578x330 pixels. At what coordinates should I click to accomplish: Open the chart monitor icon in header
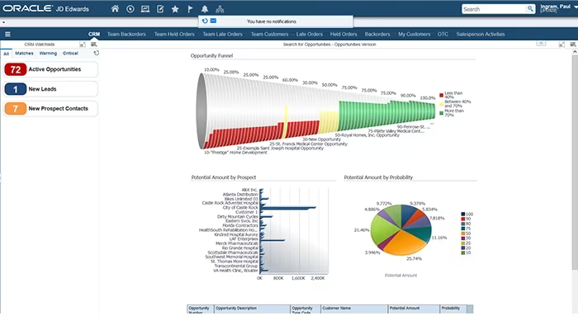coord(145,9)
